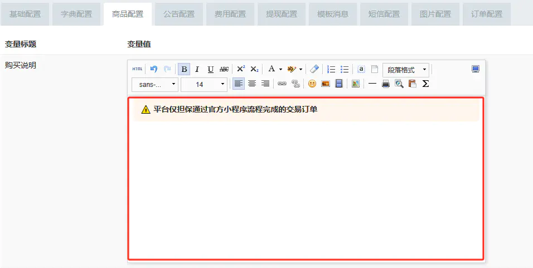Toggle bold formatting
The width and height of the screenshot is (533, 268).
click(x=184, y=69)
